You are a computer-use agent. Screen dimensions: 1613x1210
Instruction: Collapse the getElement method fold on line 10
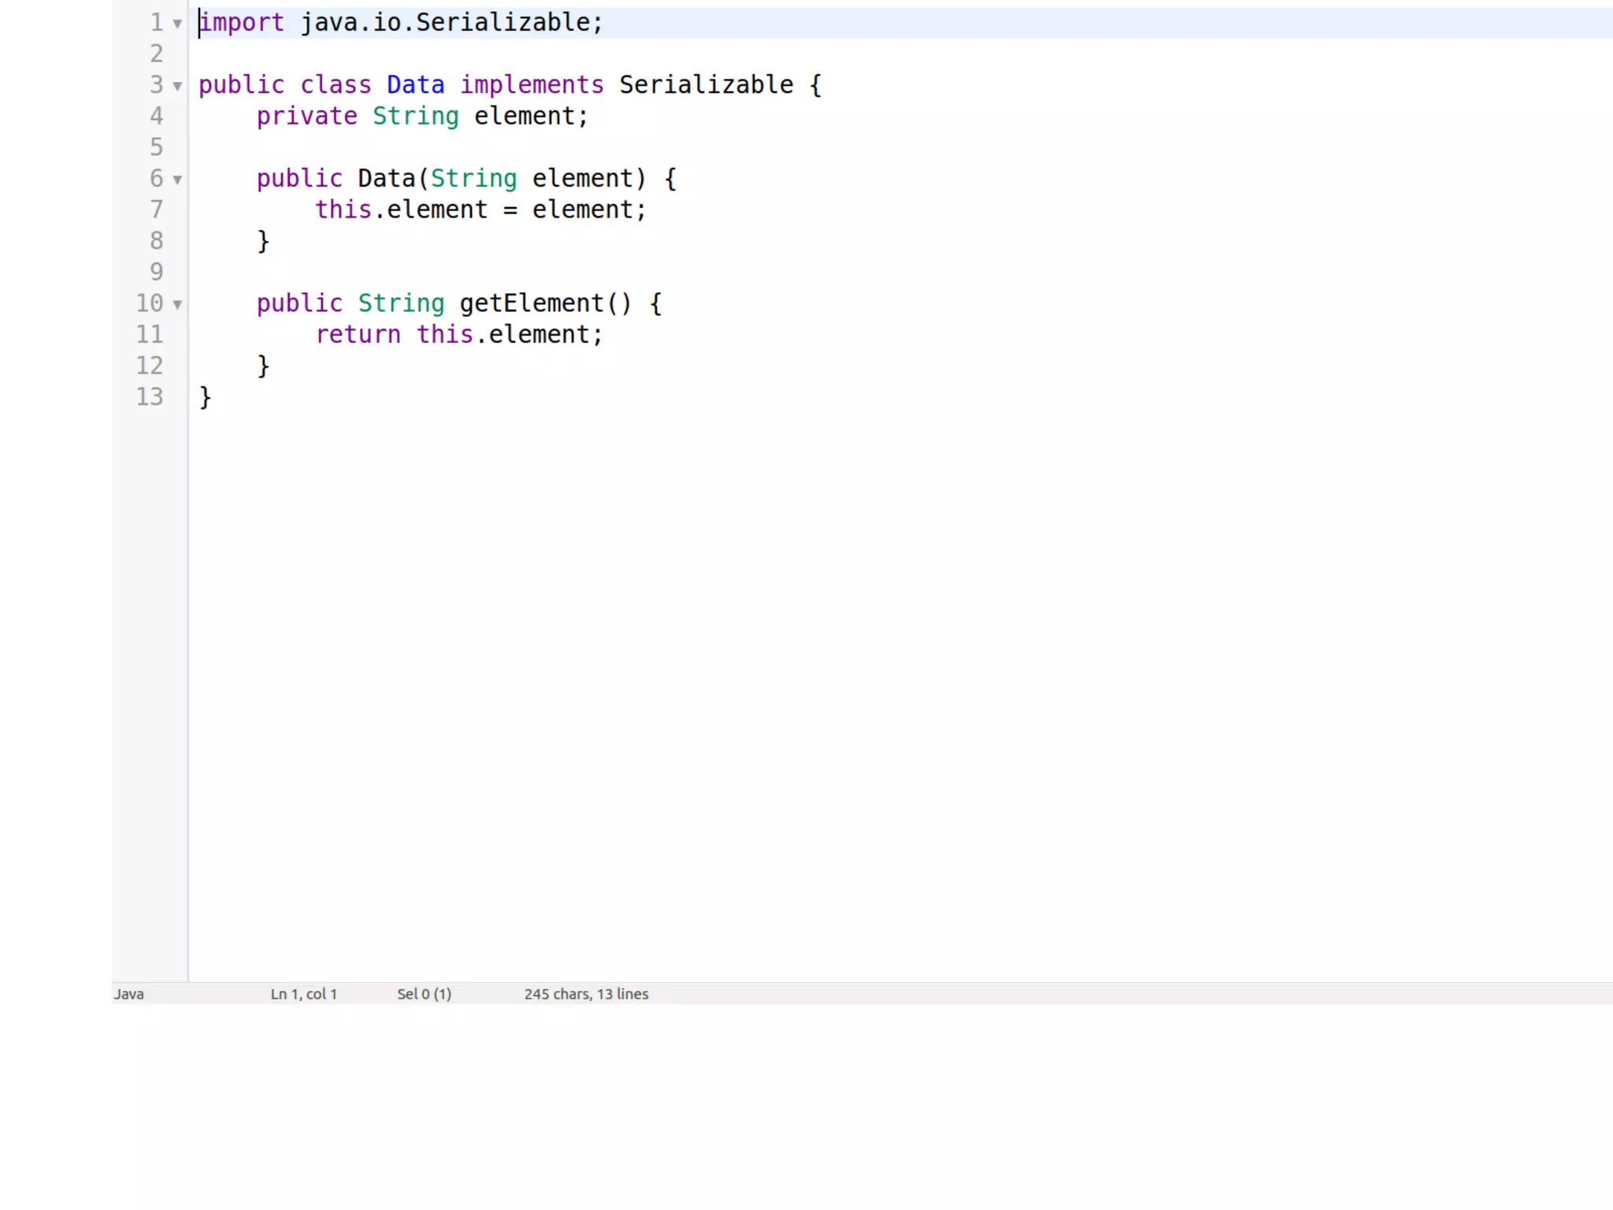[x=177, y=304]
